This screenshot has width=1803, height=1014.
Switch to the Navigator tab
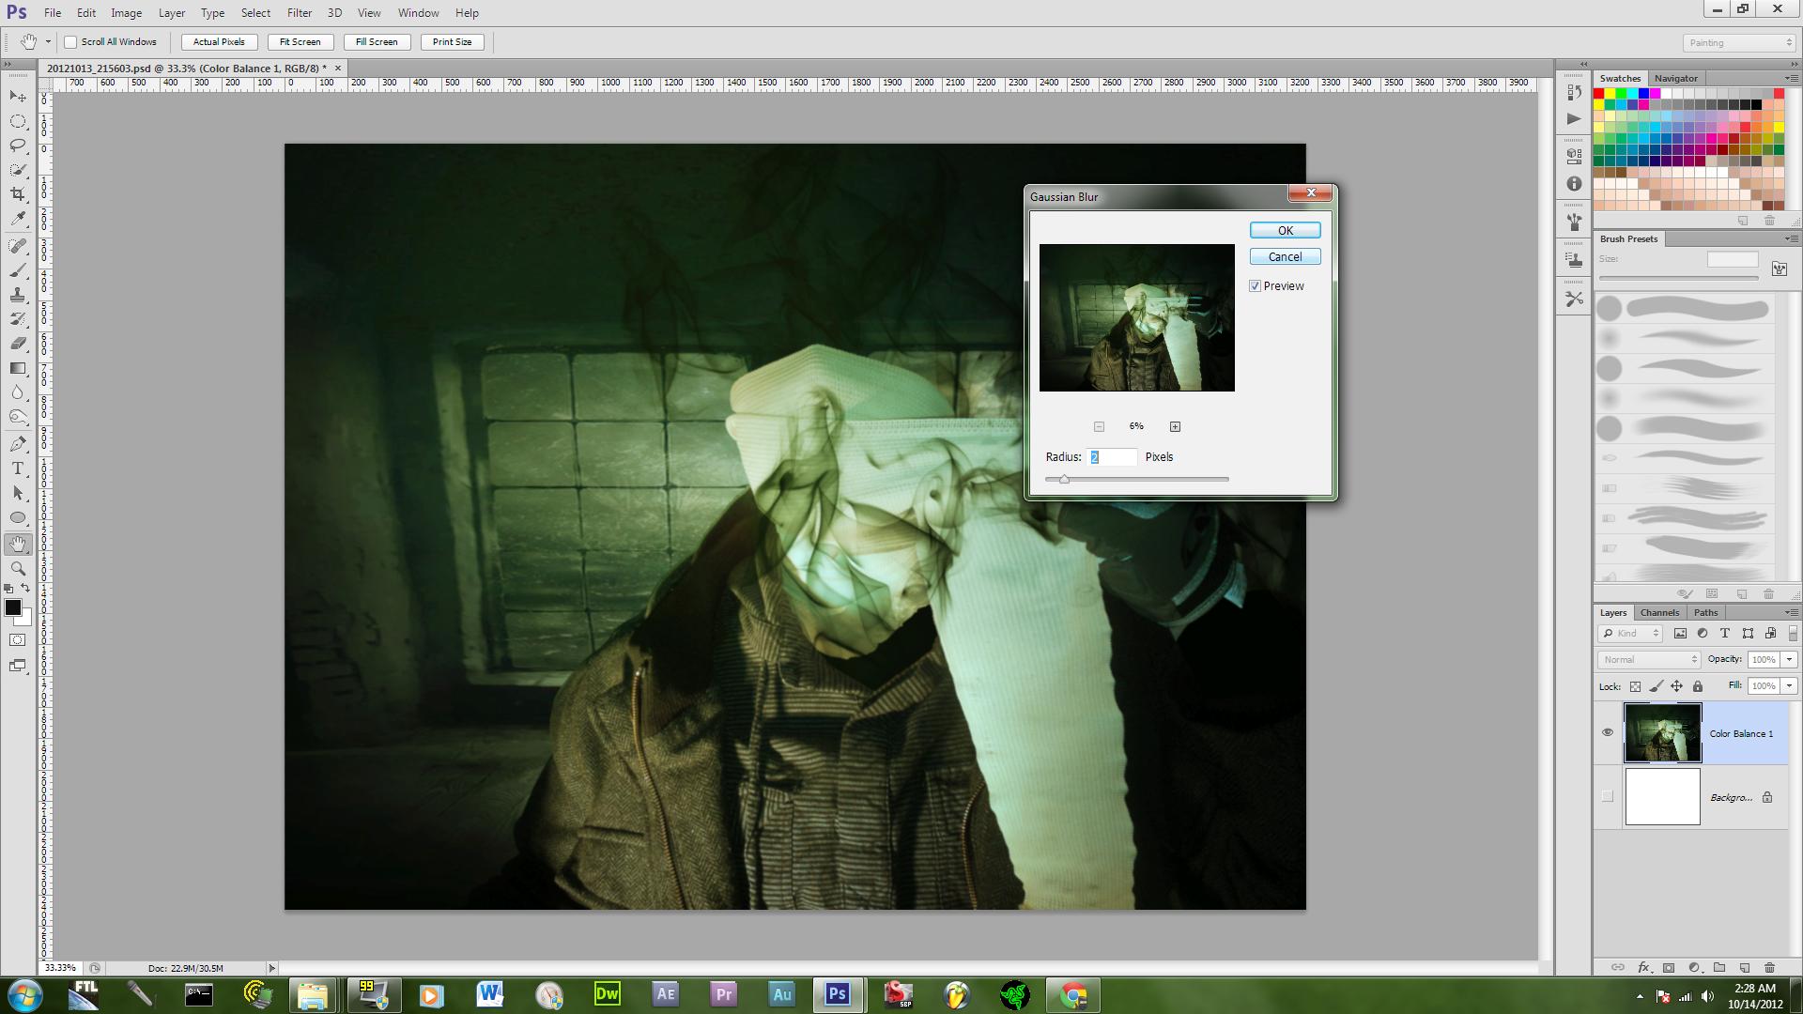tap(1675, 79)
